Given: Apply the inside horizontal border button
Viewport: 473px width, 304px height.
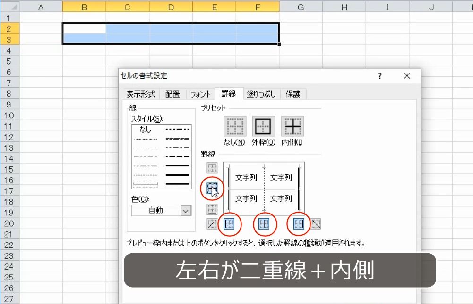Looking at the screenshot, I should point(212,189).
